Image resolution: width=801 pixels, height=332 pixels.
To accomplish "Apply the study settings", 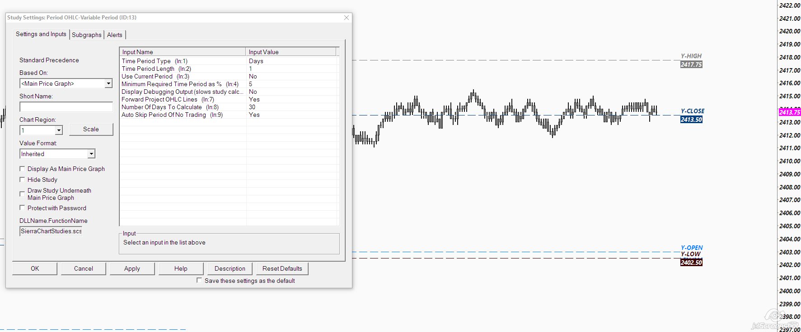I will click(x=132, y=268).
